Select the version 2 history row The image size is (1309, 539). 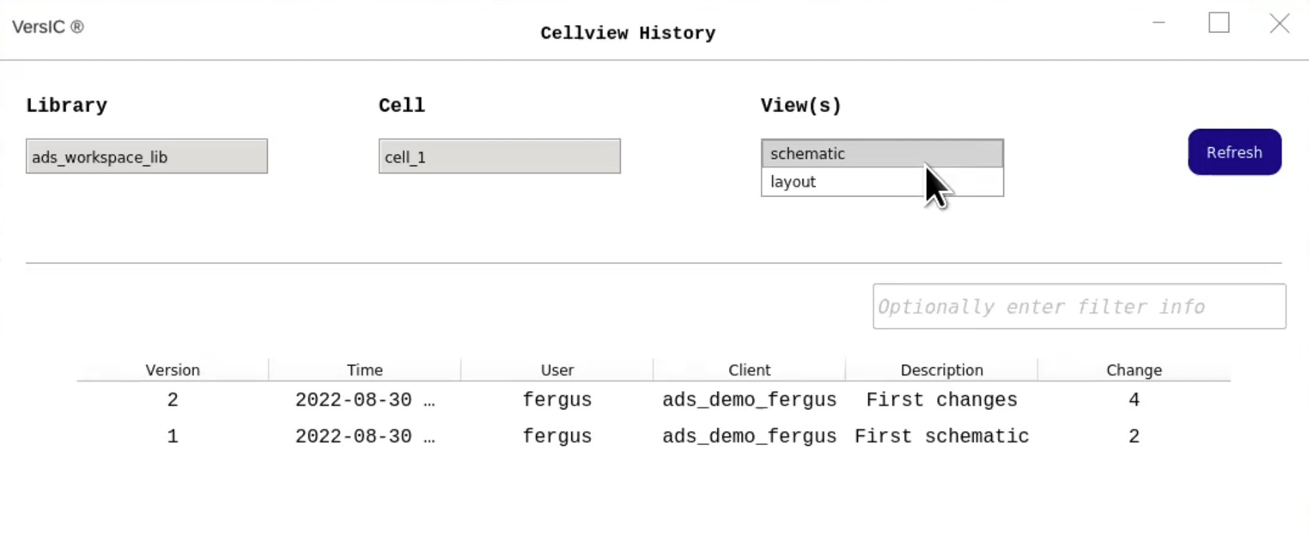pyautogui.click(x=172, y=400)
